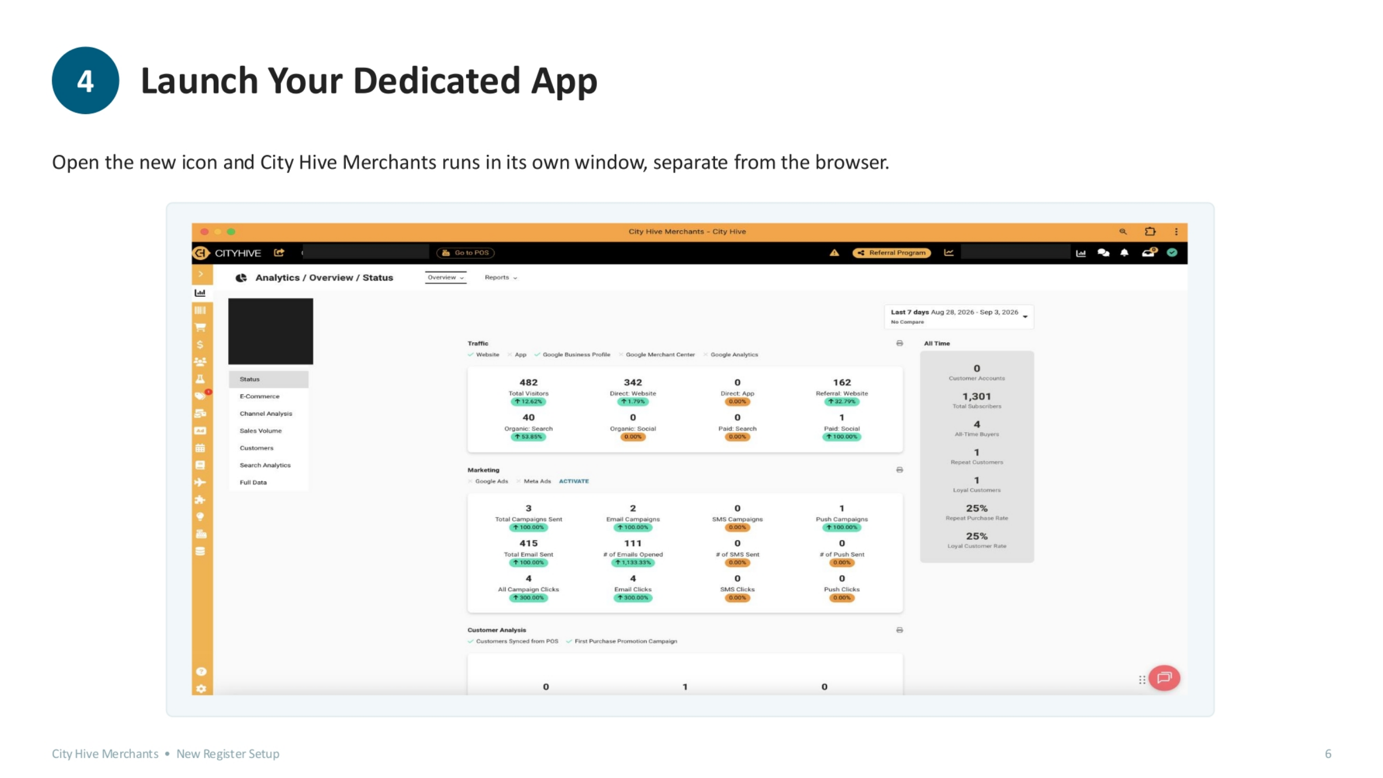Select the Sales Volume menu item
This screenshot has height=778, width=1383.
pos(269,431)
